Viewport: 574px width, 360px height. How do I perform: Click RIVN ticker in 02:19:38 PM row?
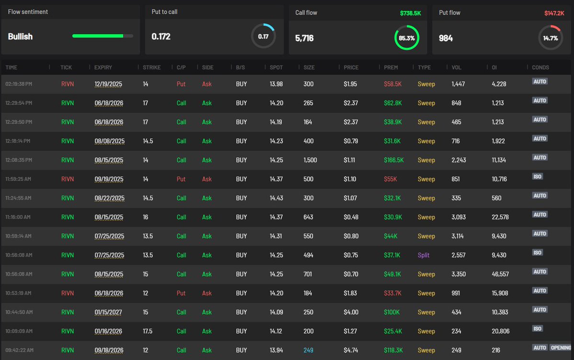(68, 84)
